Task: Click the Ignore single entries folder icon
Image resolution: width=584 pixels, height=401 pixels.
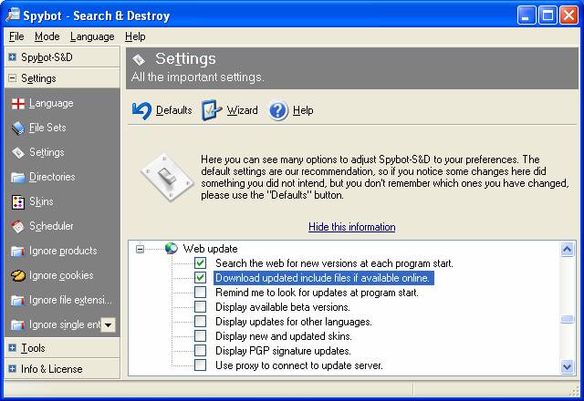Action: point(18,324)
